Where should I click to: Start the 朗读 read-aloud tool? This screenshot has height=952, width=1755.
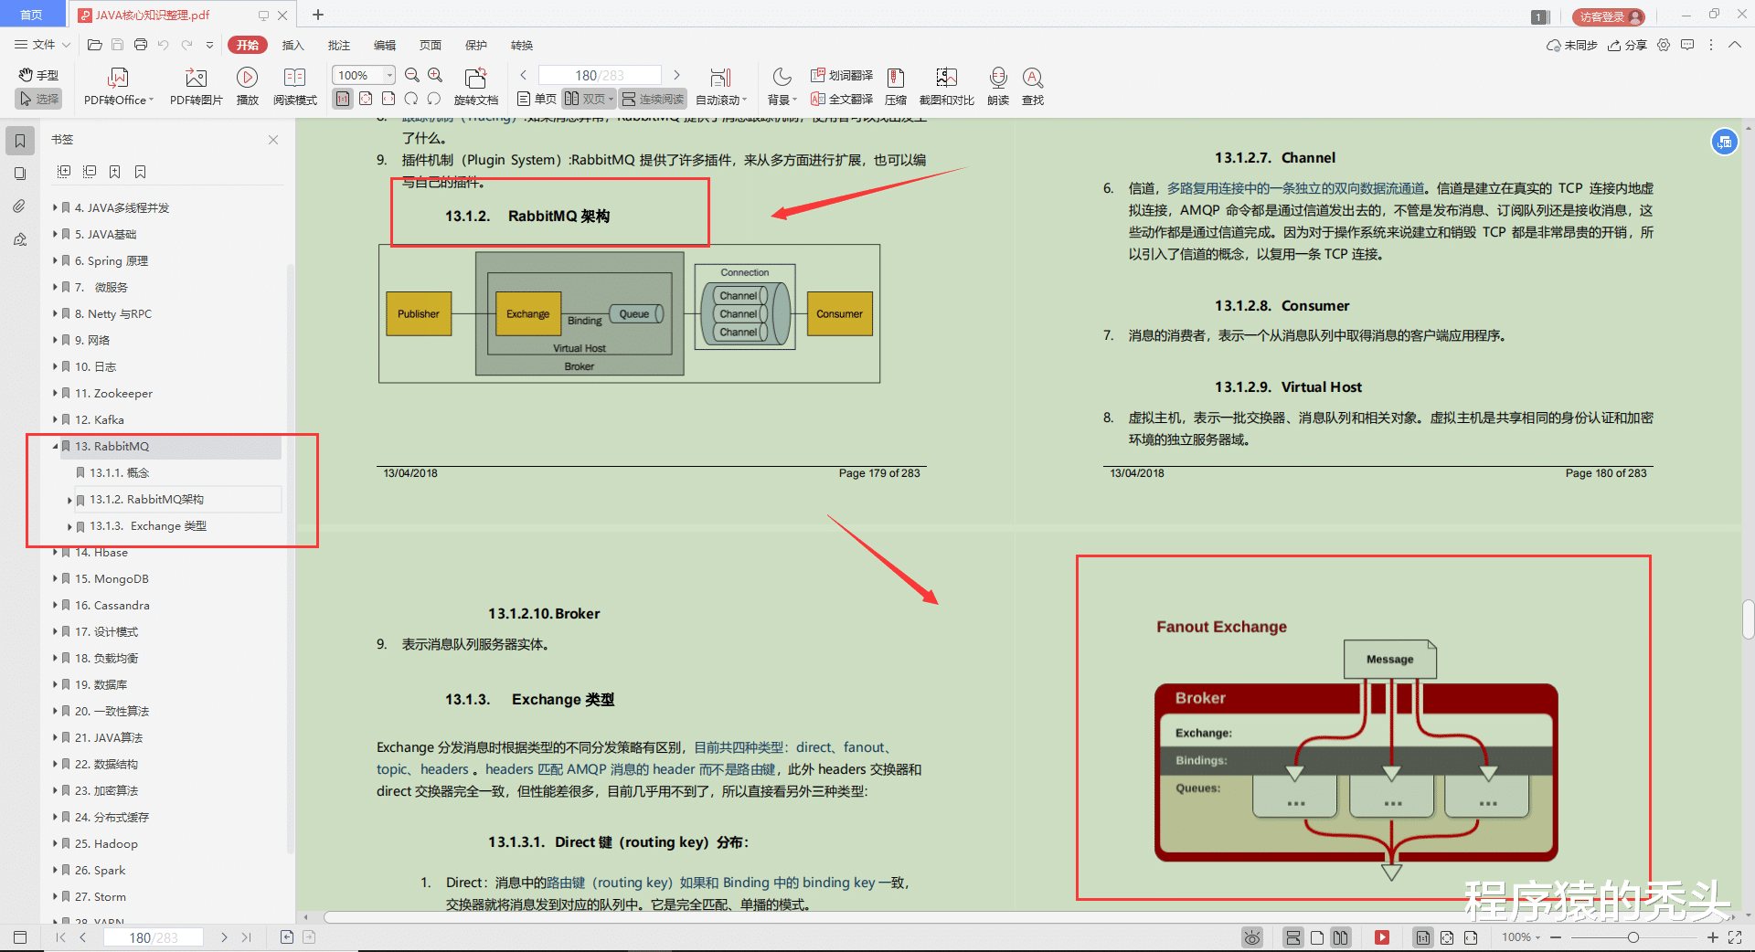pyautogui.click(x=998, y=79)
